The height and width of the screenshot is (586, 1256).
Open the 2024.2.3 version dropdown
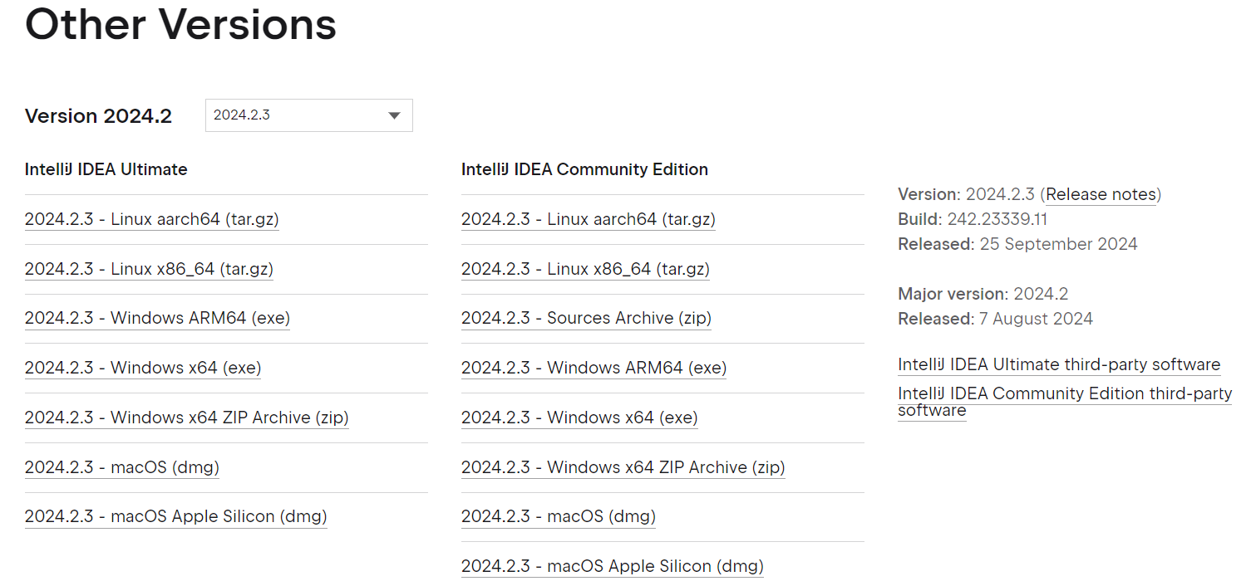coord(299,115)
